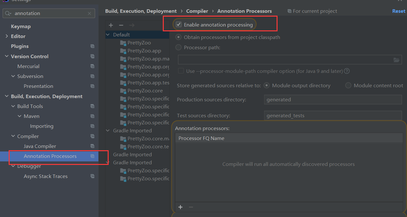
Task: Focus the settings search field
Action: [x=49, y=13]
